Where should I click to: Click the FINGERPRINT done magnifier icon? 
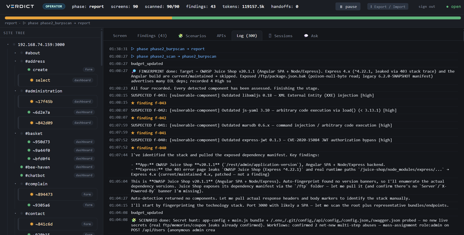[x=134, y=71]
